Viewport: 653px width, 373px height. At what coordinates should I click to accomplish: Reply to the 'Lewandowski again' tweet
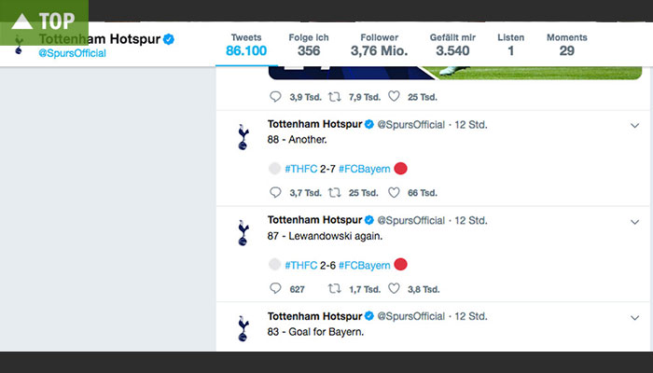click(274, 289)
